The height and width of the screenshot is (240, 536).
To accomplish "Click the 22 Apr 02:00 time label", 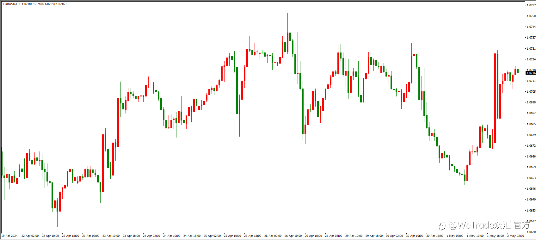I will 30,236.
